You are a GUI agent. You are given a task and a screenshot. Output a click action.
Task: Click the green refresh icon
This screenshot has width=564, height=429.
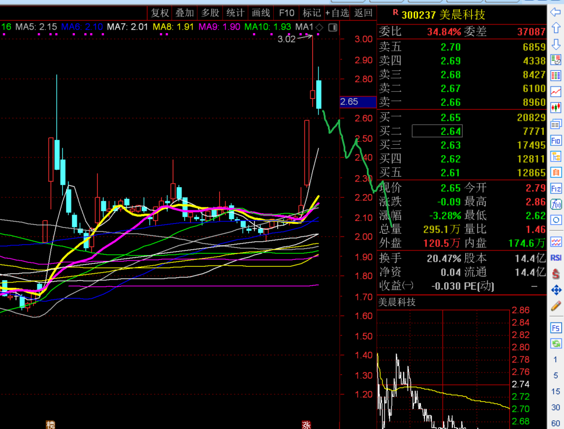[556, 344]
